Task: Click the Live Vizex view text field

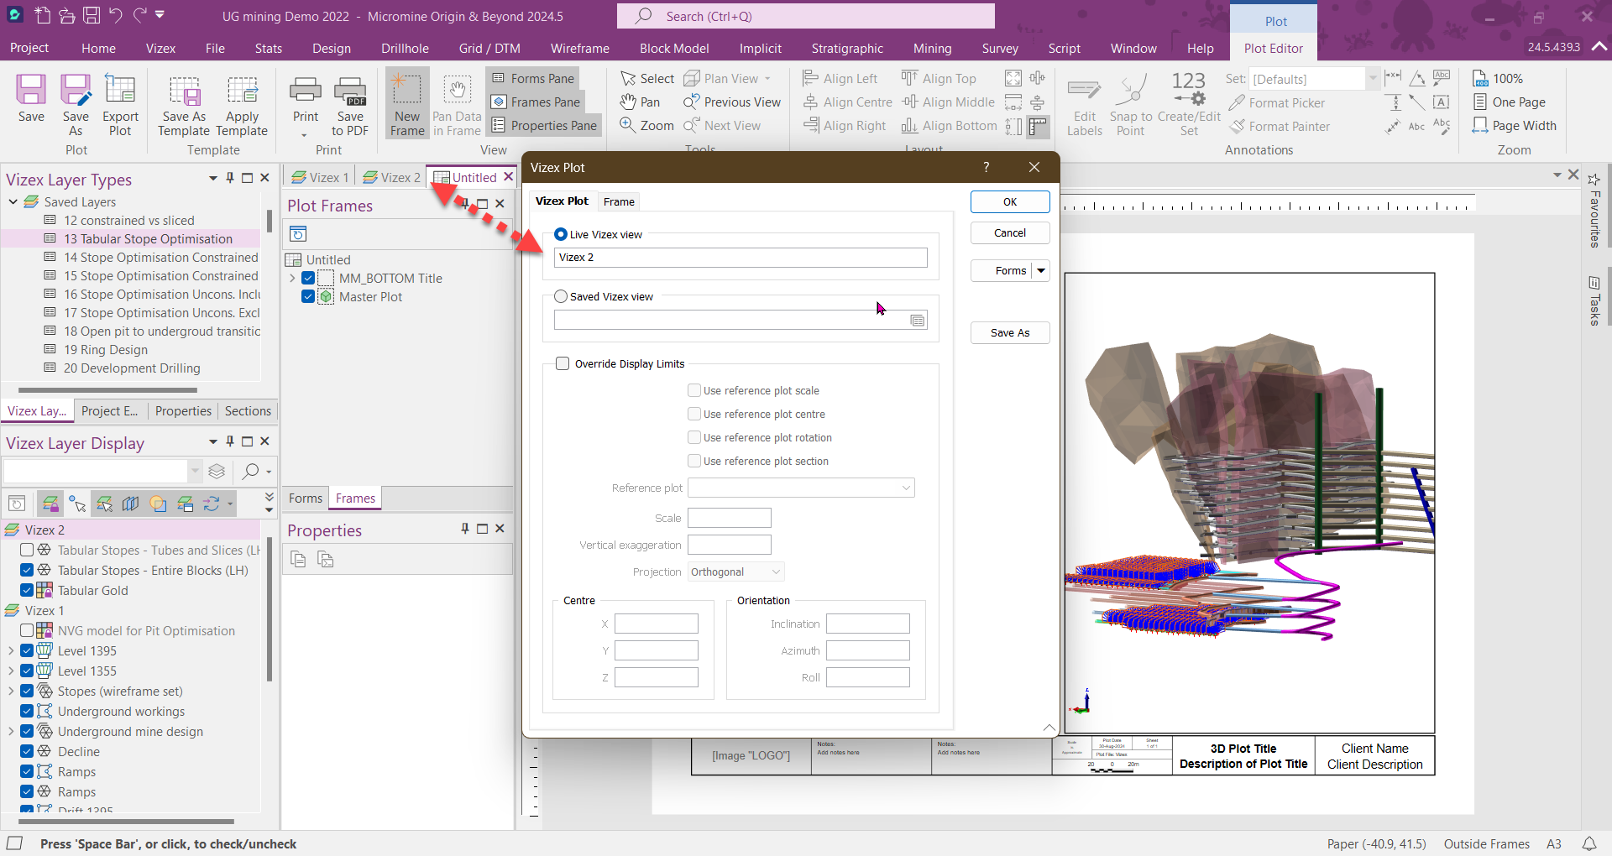Action: coord(740,258)
